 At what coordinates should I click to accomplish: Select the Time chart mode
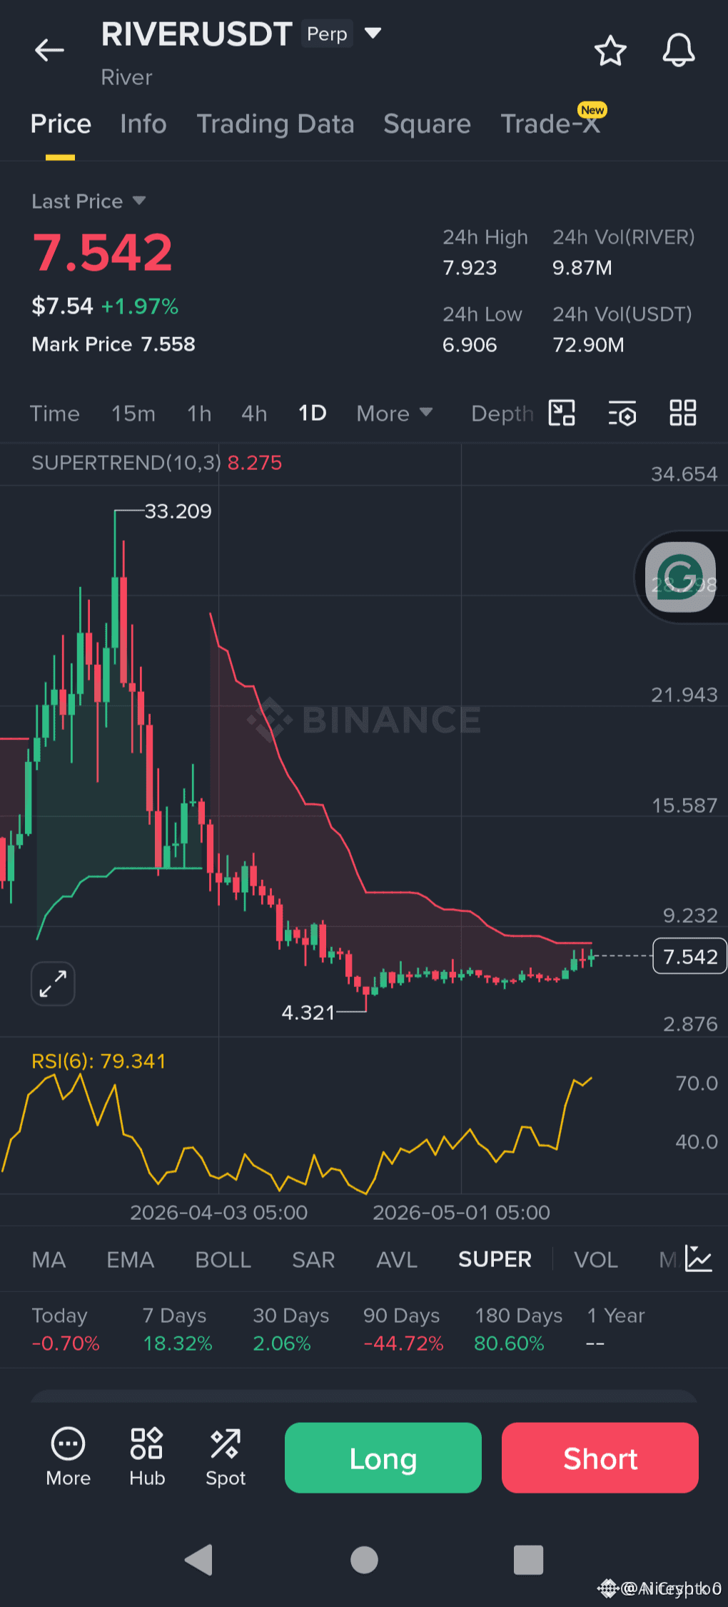point(55,414)
